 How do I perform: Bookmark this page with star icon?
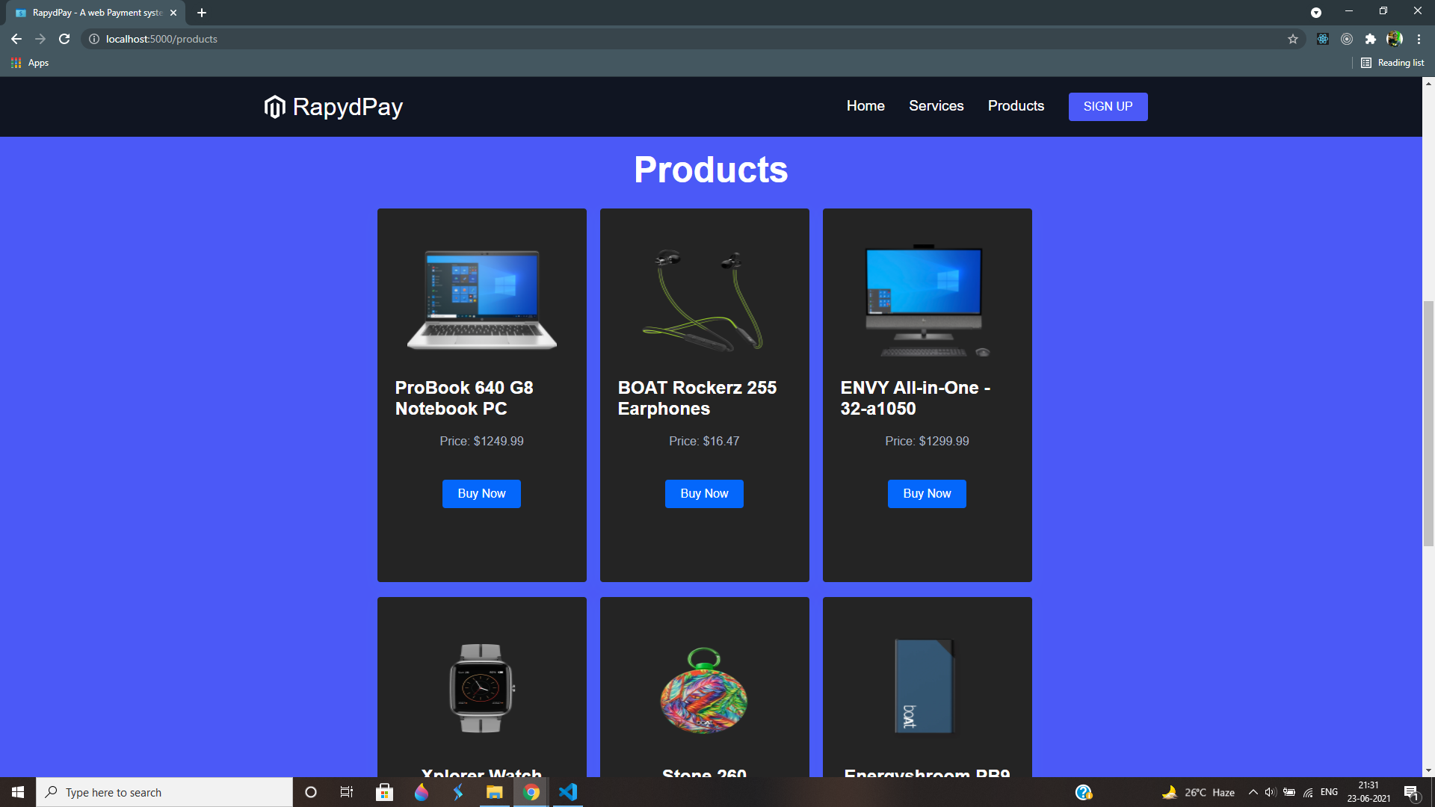[x=1293, y=39]
